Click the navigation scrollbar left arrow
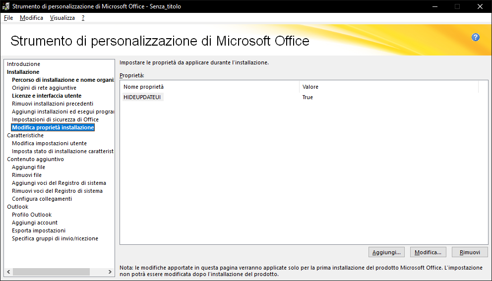The height and width of the screenshot is (281, 492). tap(8, 272)
